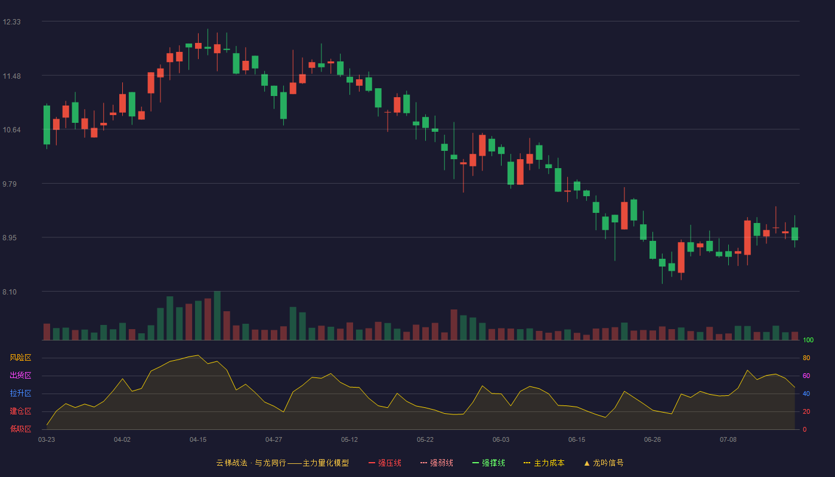Click the indicator scale value 40
This screenshot has height=477, width=835.
point(806,394)
